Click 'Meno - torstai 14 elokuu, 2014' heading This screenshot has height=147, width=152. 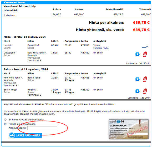[x=25, y=37]
